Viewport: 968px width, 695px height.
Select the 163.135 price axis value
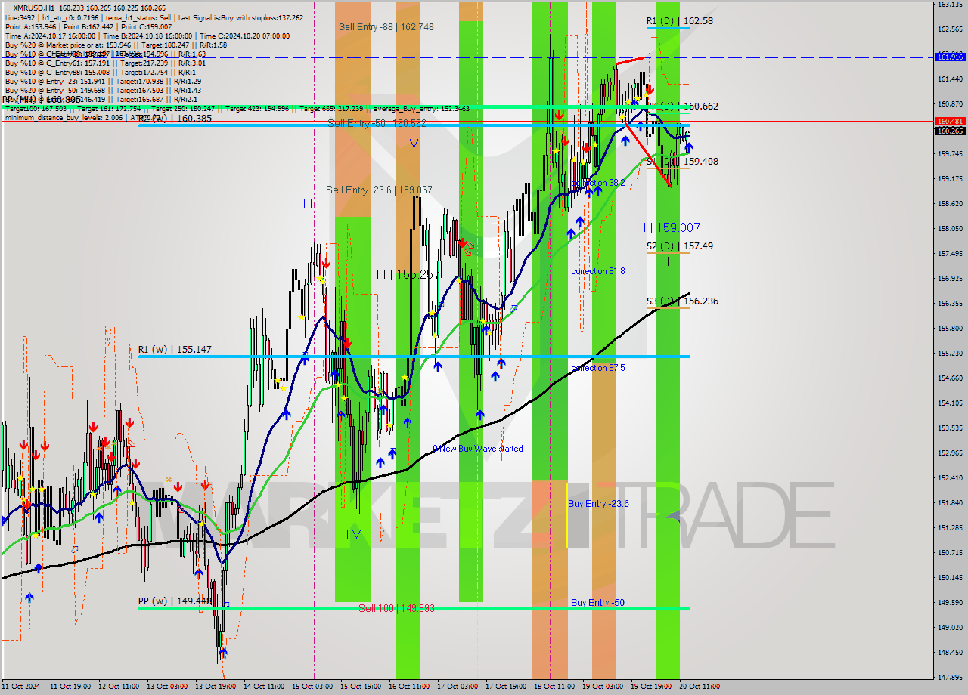[x=950, y=5]
